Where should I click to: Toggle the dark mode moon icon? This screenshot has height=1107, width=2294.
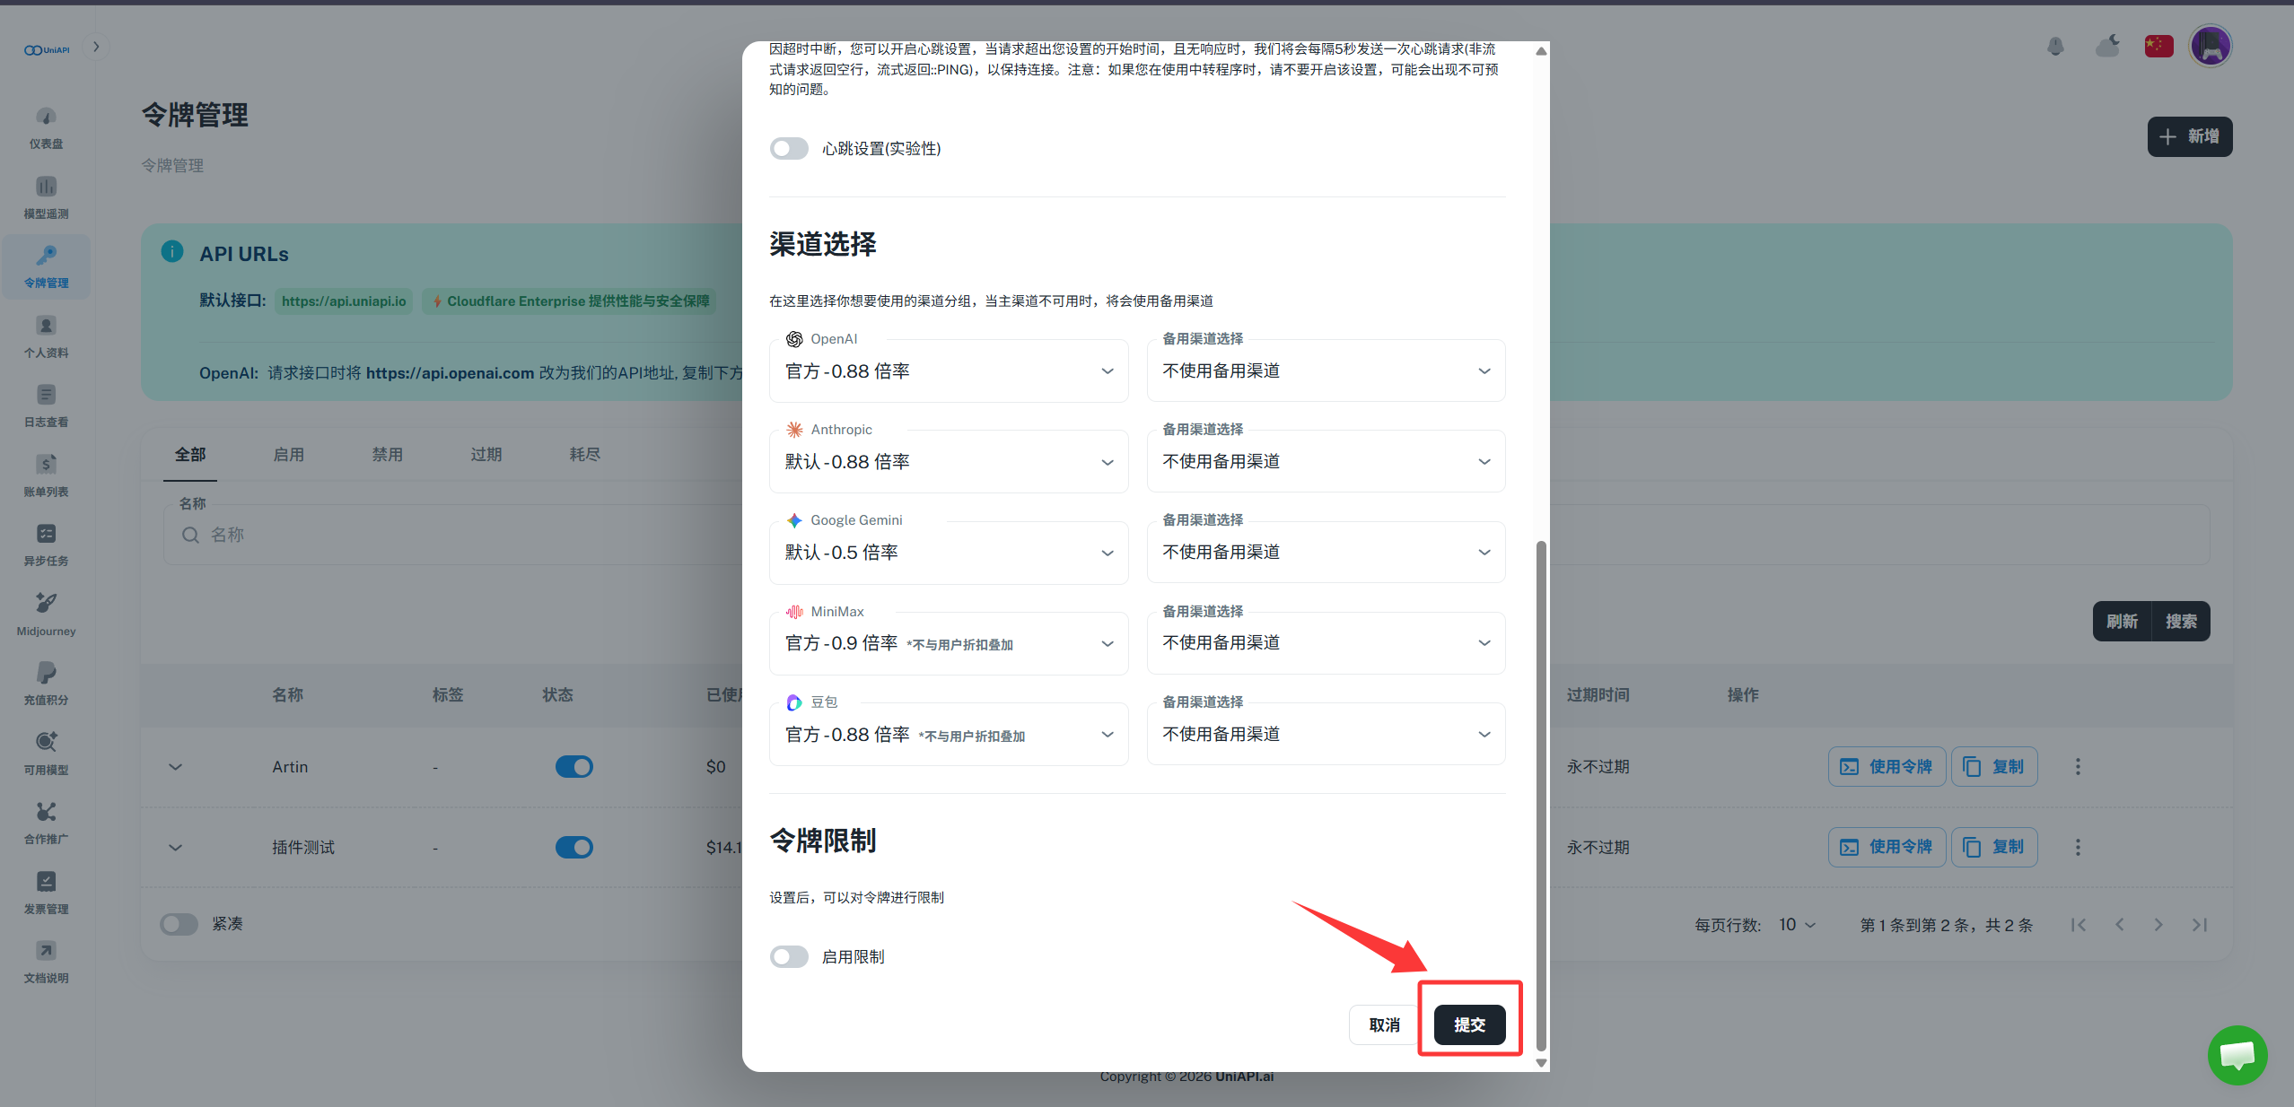[x=2108, y=46]
